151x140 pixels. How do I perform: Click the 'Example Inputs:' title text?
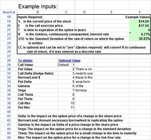[38, 6]
